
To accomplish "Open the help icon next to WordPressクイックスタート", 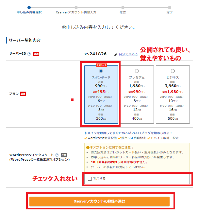I will (x=57, y=155).
